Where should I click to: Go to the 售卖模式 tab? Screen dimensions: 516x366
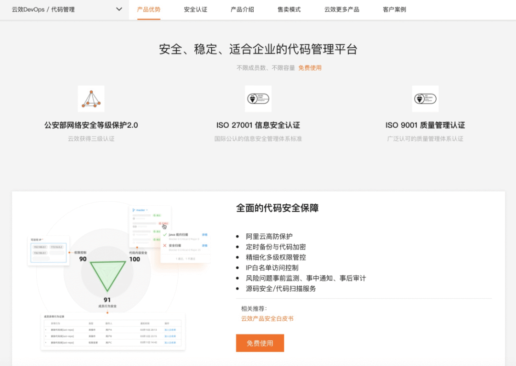click(x=289, y=10)
